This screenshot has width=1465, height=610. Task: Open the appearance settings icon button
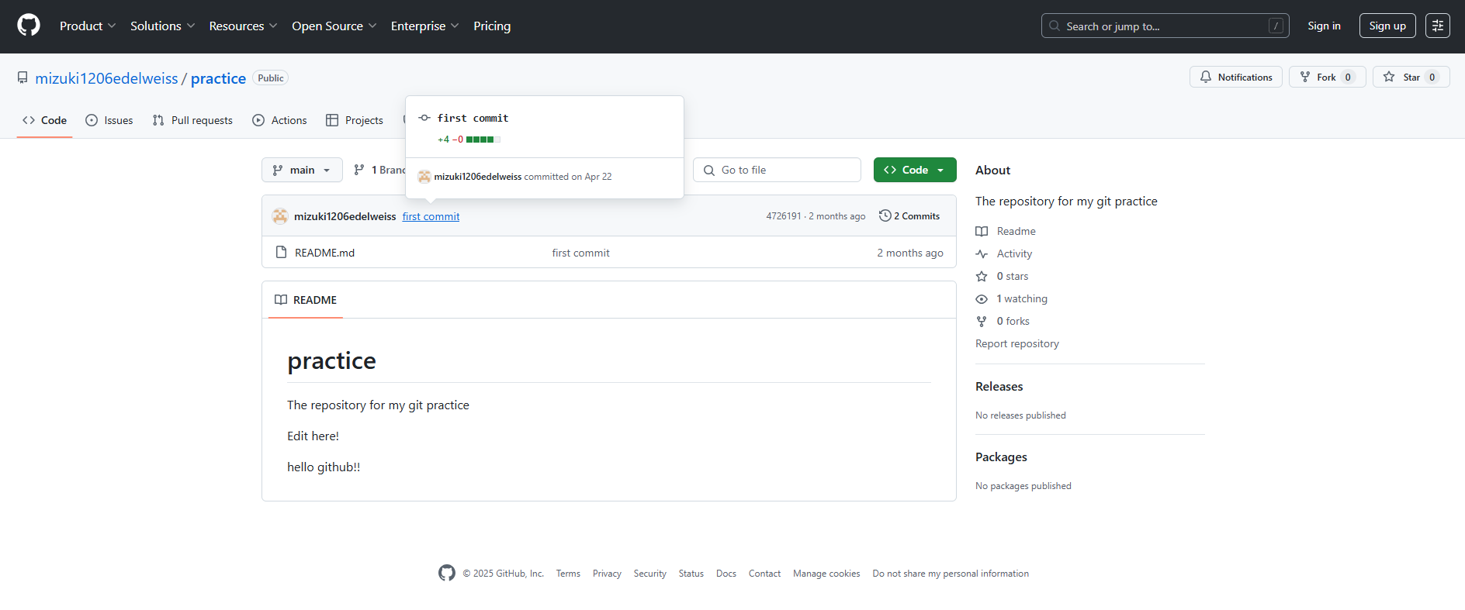click(1437, 26)
